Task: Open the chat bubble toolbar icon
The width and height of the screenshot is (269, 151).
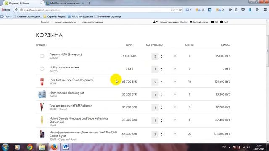Action: point(257,10)
